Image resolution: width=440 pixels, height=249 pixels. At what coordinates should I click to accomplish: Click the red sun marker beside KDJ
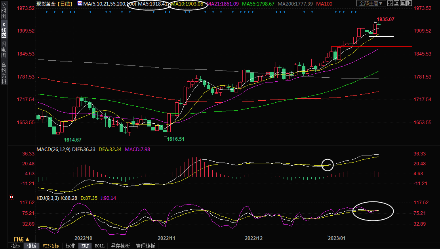coord(12,197)
